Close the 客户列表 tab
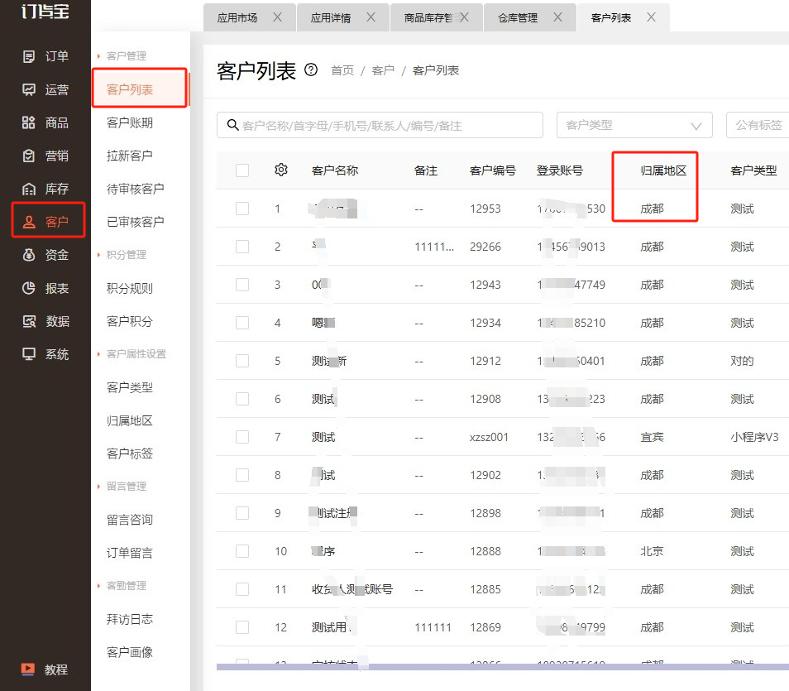This screenshot has width=789, height=691. pyautogui.click(x=651, y=17)
